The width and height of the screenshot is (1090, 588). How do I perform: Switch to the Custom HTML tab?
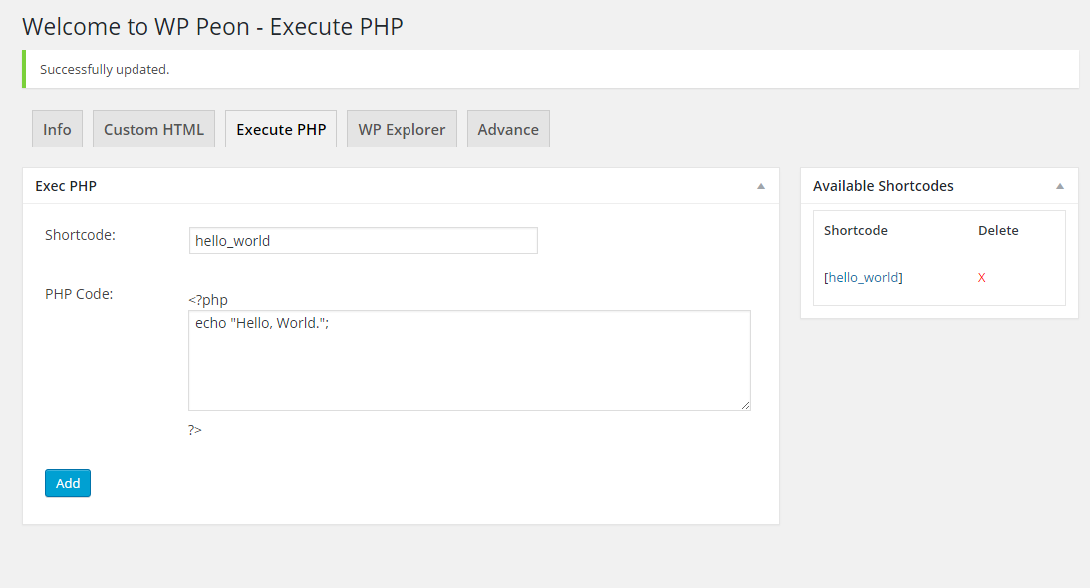(153, 129)
